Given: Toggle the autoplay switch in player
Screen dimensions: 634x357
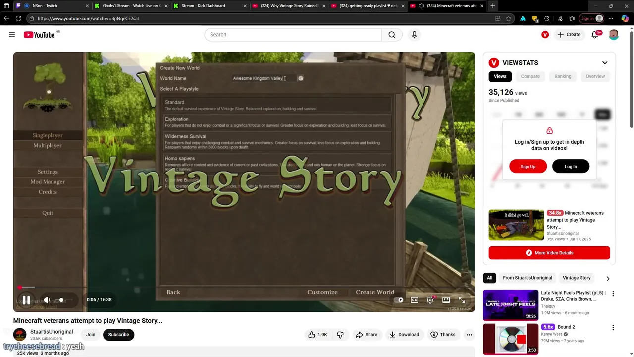Looking at the screenshot, I should (399, 300).
